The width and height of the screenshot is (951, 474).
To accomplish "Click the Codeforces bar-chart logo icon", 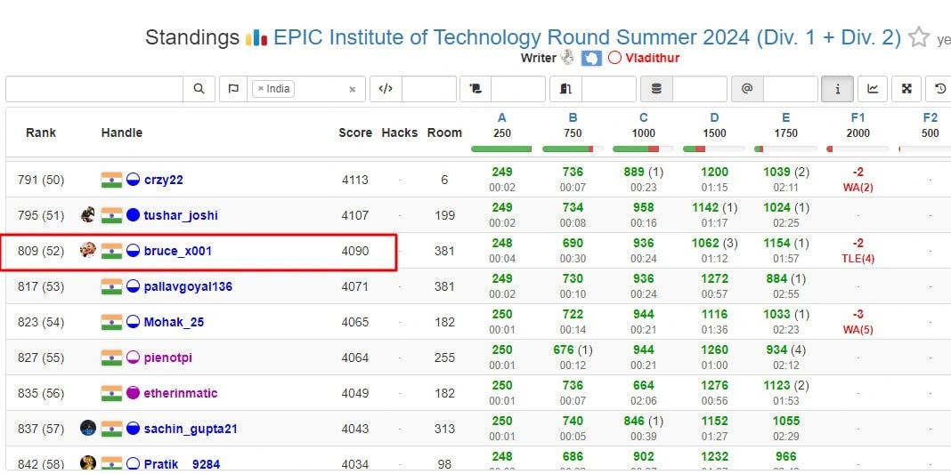I will click(x=256, y=38).
